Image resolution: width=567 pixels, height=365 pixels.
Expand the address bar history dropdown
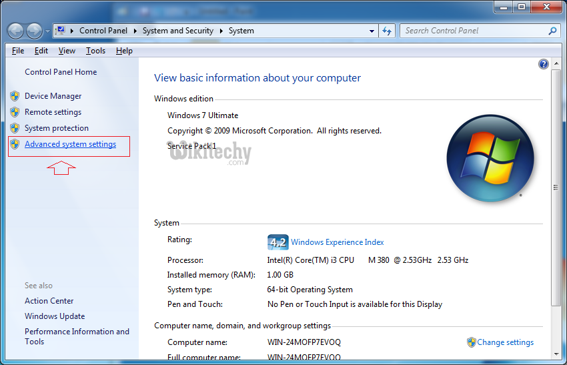pyautogui.click(x=372, y=31)
